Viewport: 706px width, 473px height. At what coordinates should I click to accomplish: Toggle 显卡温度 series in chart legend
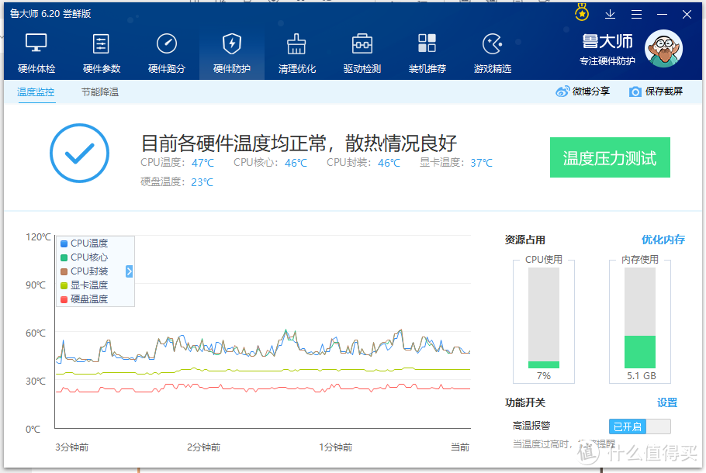pyautogui.click(x=85, y=285)
